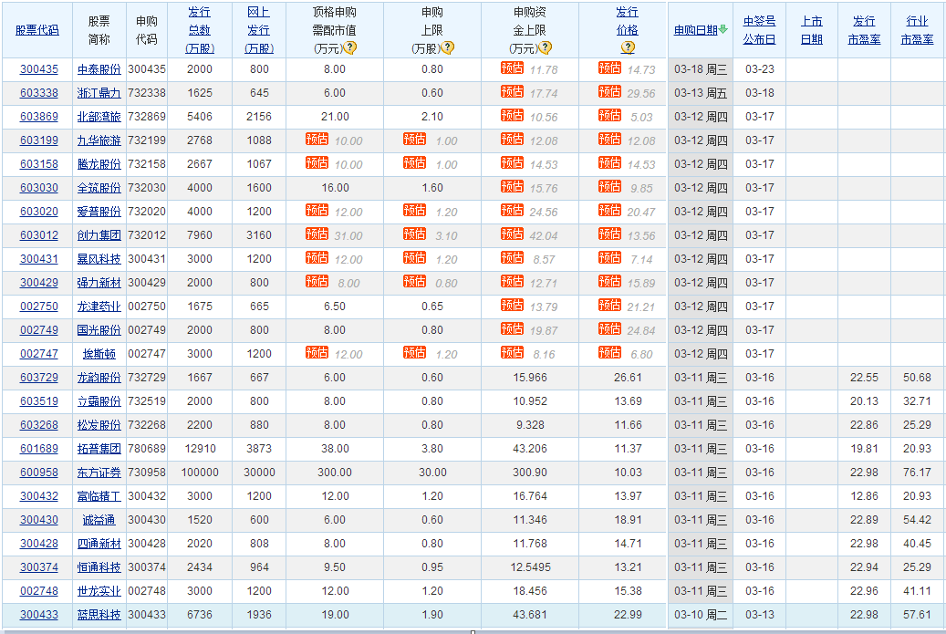Open stock code link 603869
This screenshot has width=946, height=634.
click(x=39, y=117)
